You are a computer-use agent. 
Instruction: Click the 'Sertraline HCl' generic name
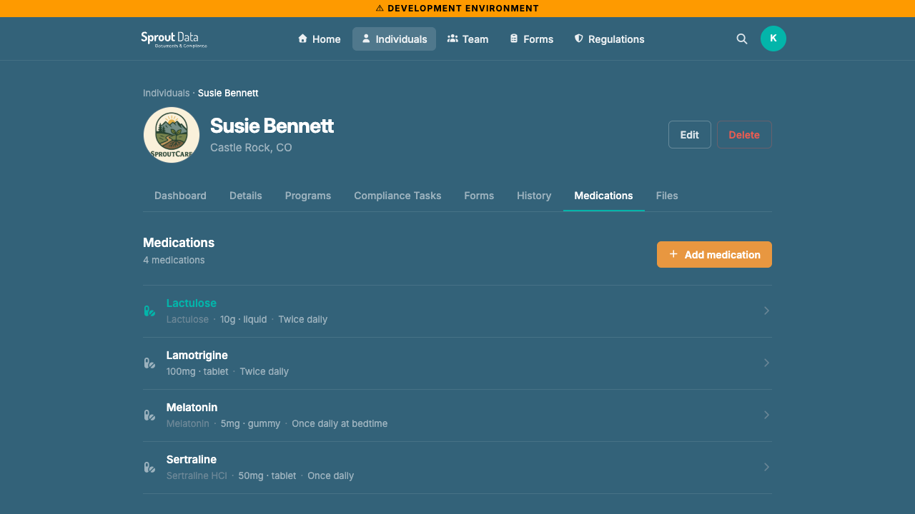[197, 475]
